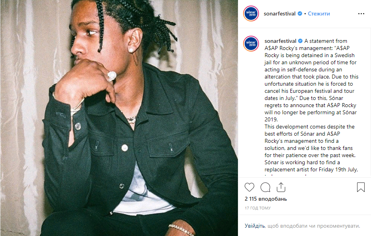This screenshot has height=236, width=371.
Task: Click sonarfestival avatar beside the caption
Action: click(251, 44)
